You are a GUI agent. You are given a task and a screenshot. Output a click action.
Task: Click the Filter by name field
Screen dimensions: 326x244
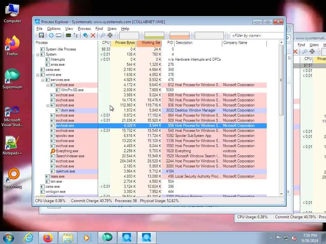[x=257, y=36]
